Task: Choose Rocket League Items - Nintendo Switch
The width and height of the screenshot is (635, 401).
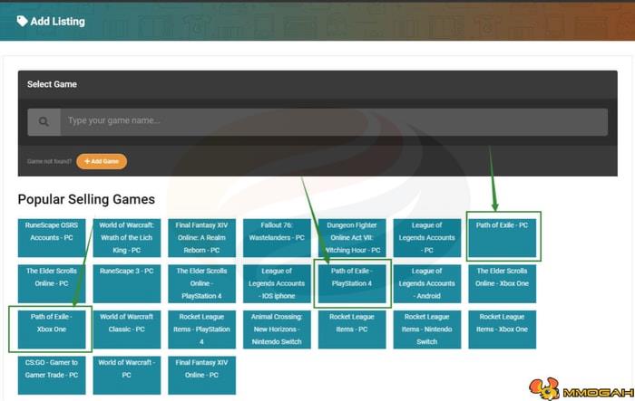Action: [x=426, y=329]
